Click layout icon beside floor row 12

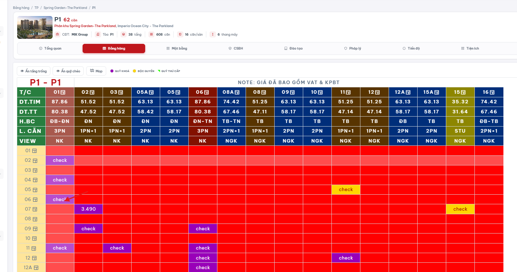34,258
